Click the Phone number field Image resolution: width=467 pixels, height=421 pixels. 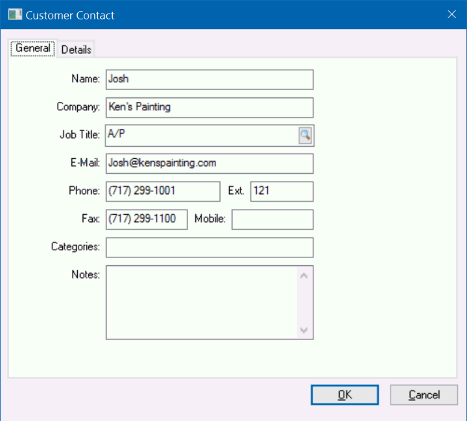(x=163, y=191)
